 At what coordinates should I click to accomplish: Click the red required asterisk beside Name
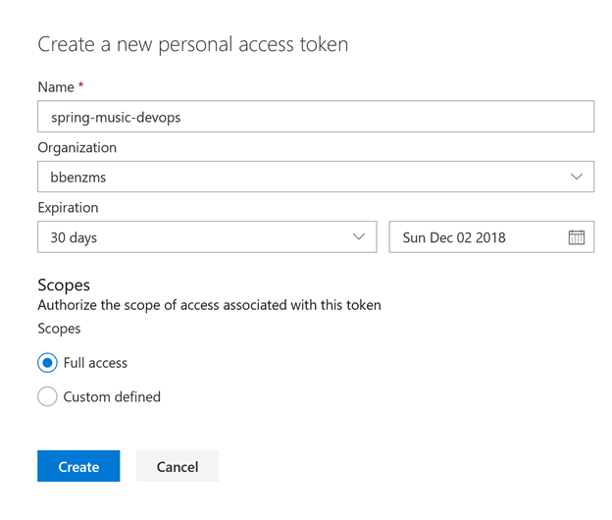pyautogui.click(x=80, y=86)
